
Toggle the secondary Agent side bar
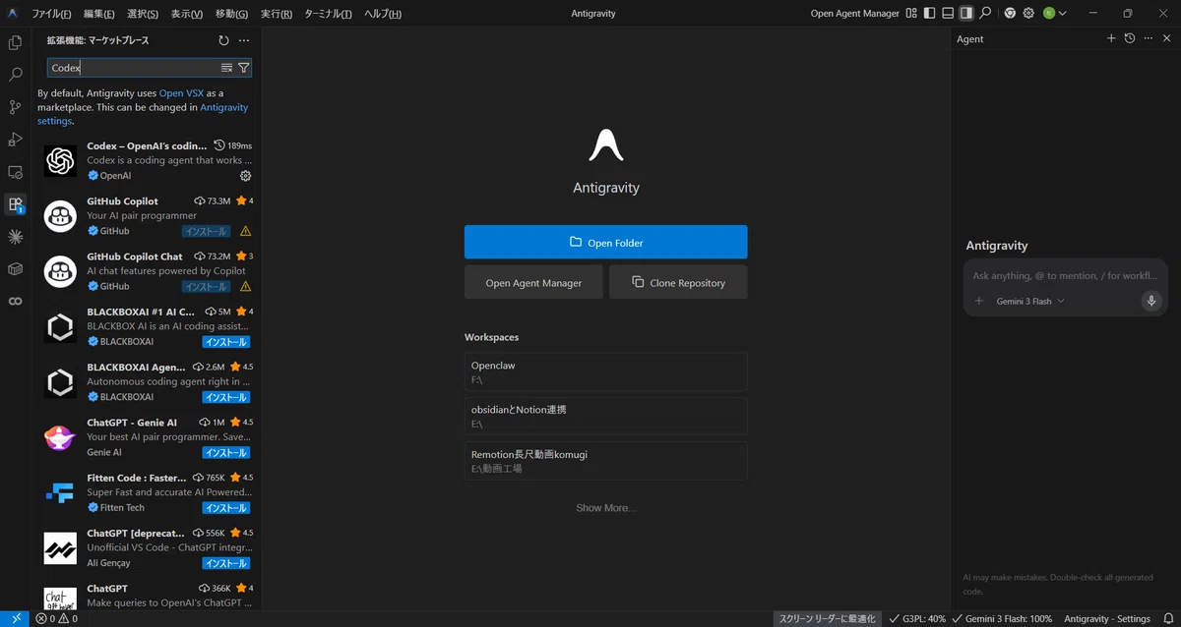coord(966,13)
